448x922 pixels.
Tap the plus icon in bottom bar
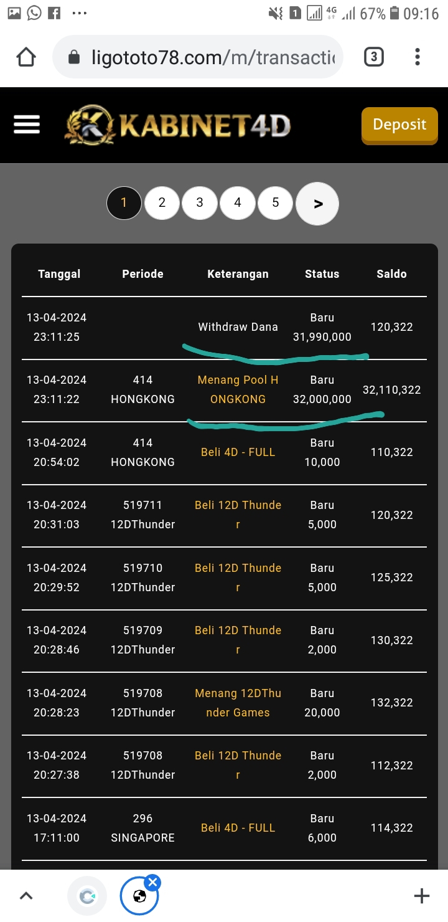point(421,896)
